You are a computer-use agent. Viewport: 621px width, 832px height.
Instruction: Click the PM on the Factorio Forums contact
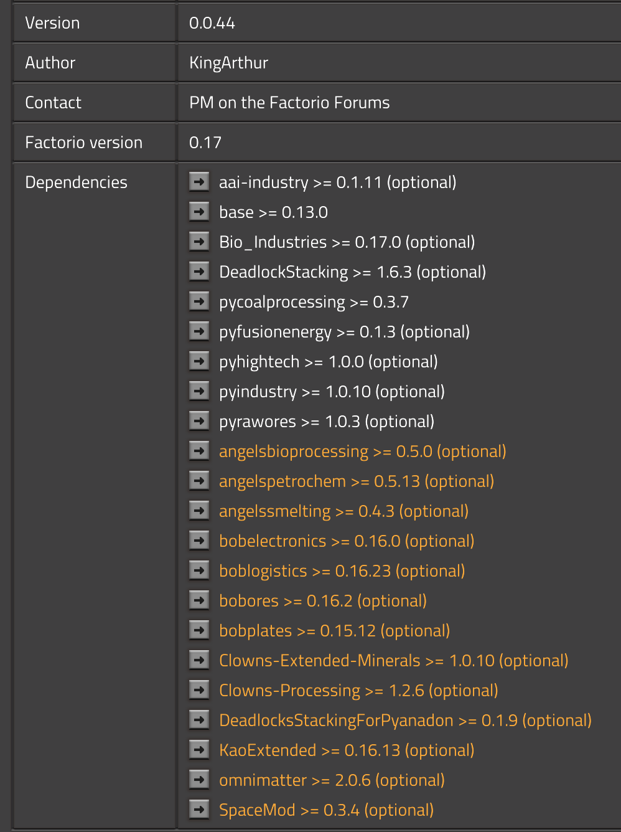(289, 103)
